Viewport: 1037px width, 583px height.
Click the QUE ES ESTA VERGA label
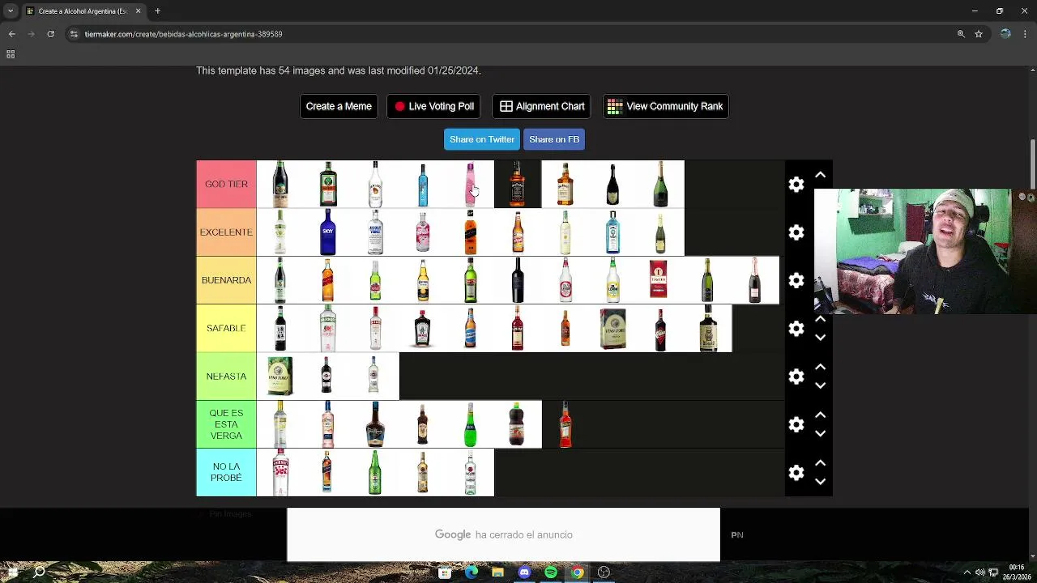point(226,424)
